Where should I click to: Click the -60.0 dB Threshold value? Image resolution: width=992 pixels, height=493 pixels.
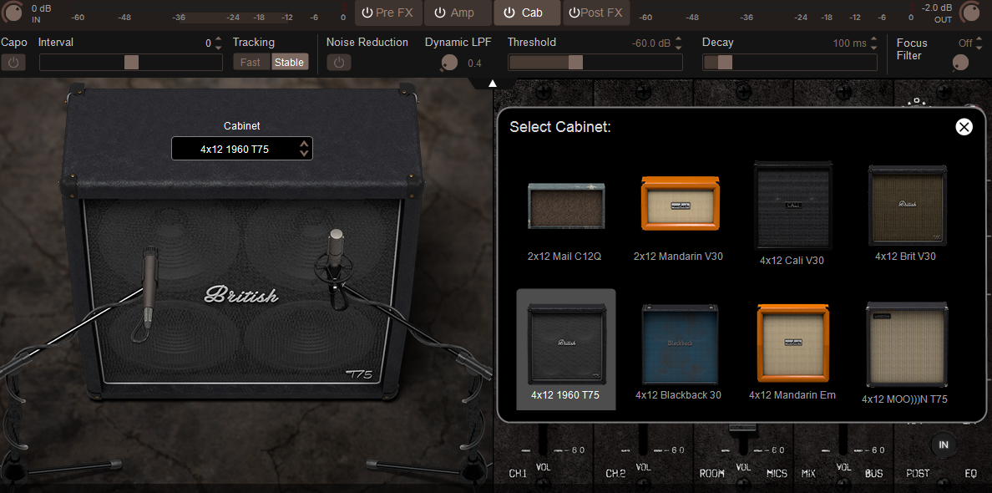[651, 43]
